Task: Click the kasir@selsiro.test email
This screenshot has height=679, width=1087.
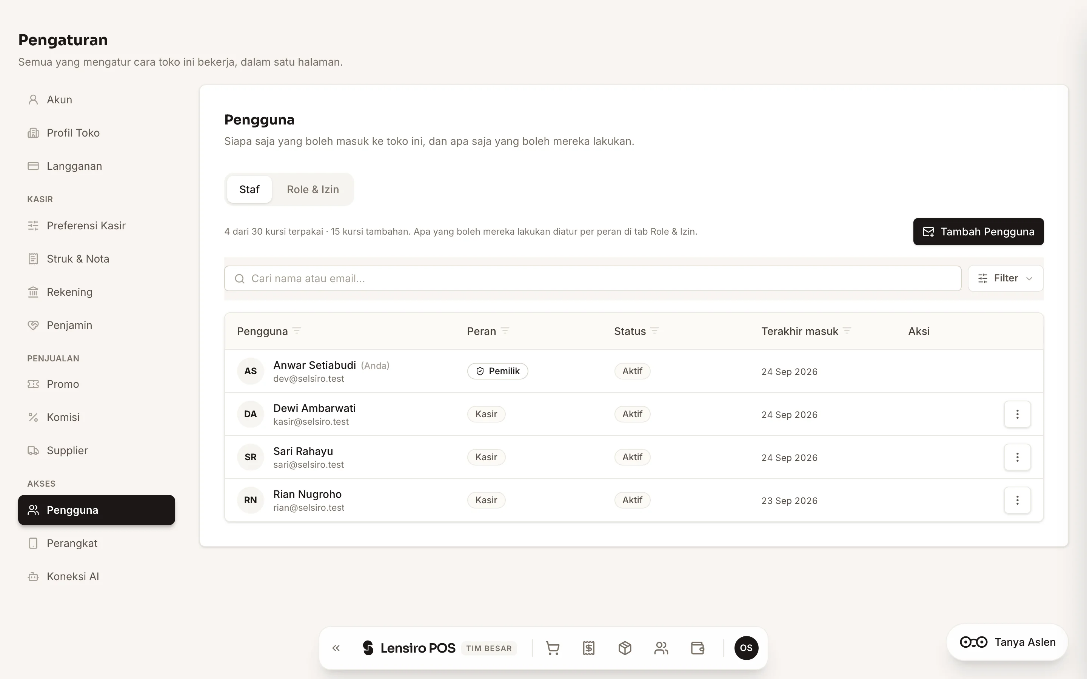Action: click(311, 422)
